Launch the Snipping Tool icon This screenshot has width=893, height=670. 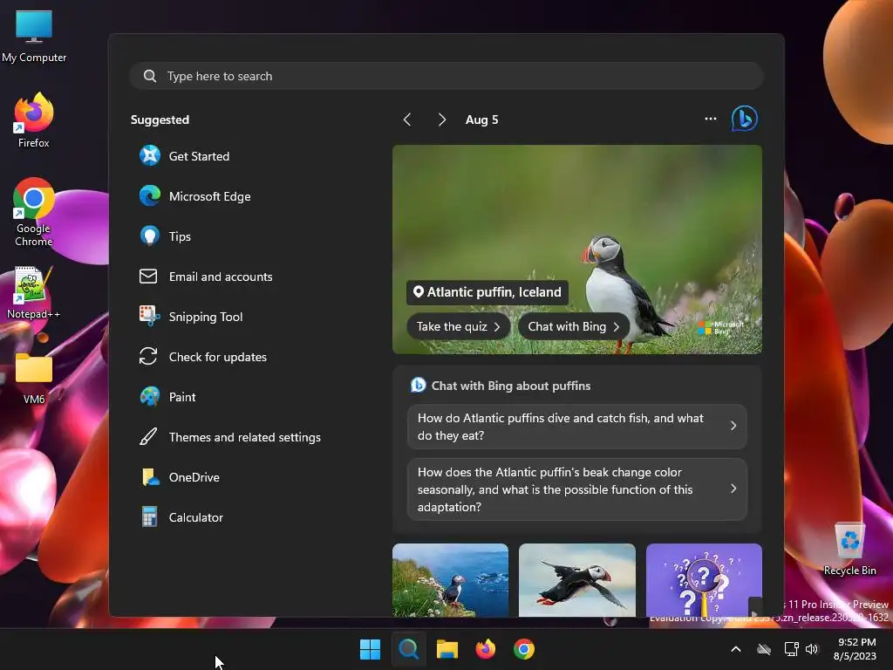(x=149, y=316)
